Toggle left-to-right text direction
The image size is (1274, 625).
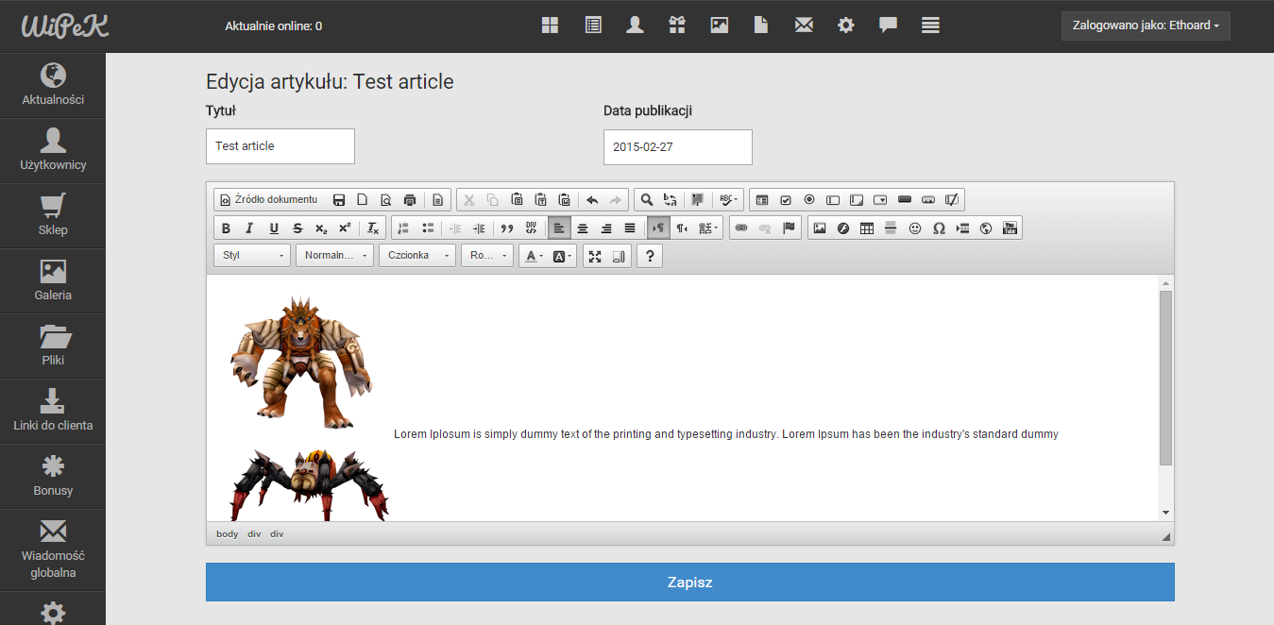tap(658, 228)
